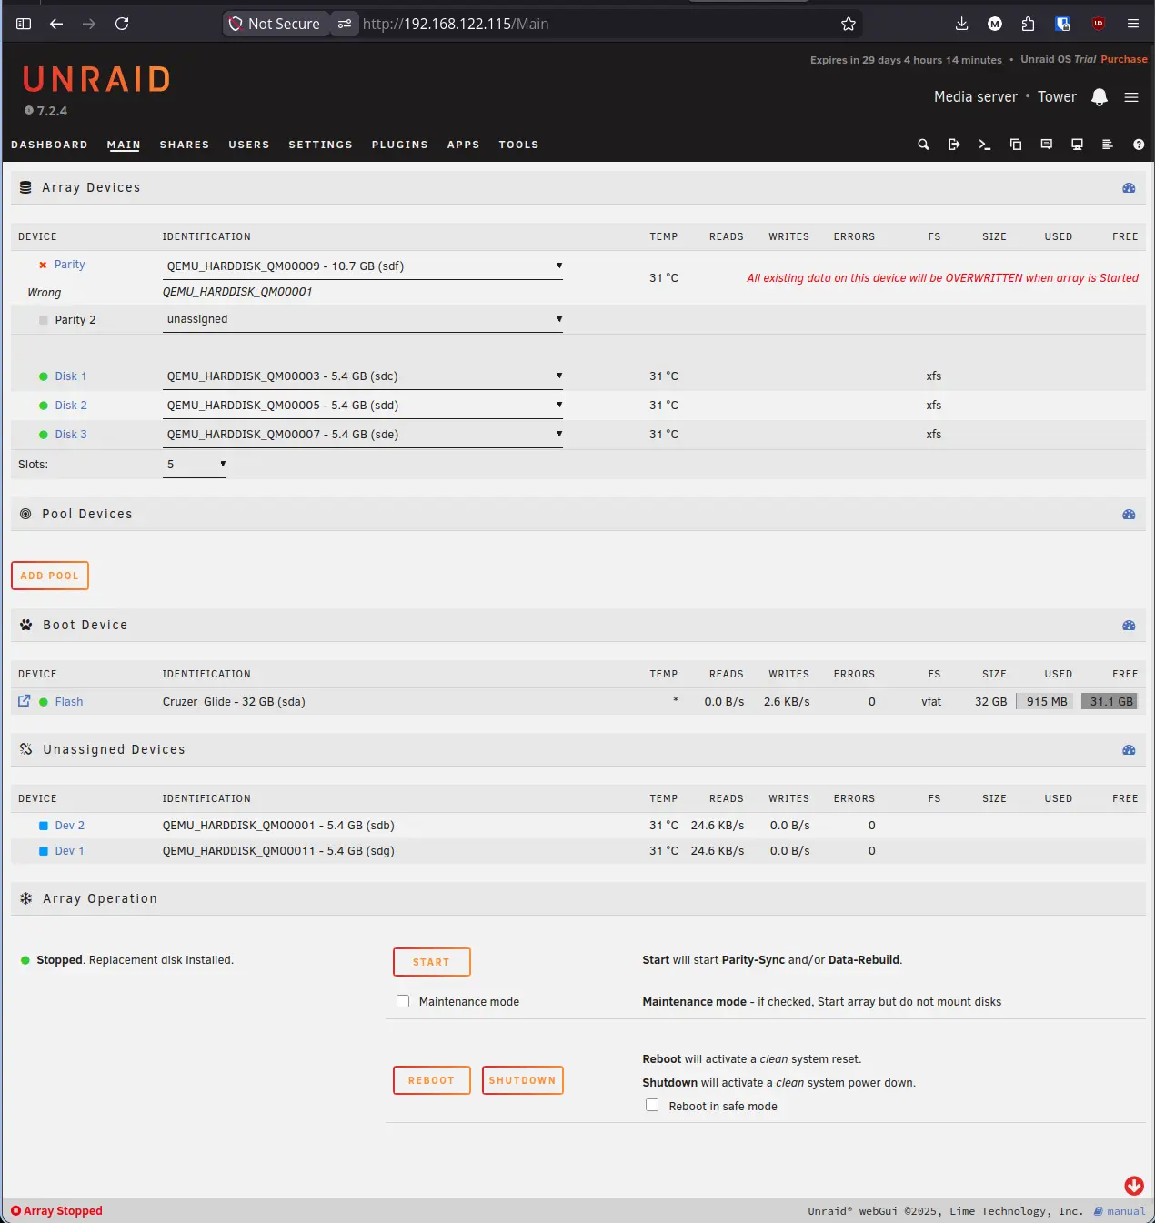This screenshot has width=1155, height=1223.
Task: Click the Array Stopped footer status
Action: pyautogui.click(x=57, y=1211)
